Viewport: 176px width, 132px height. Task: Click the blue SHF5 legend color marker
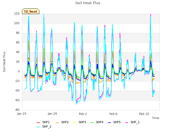point(109,123)
